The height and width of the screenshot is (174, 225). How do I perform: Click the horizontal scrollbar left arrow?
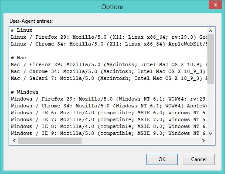pyautogui.click(x=14, y=140)
